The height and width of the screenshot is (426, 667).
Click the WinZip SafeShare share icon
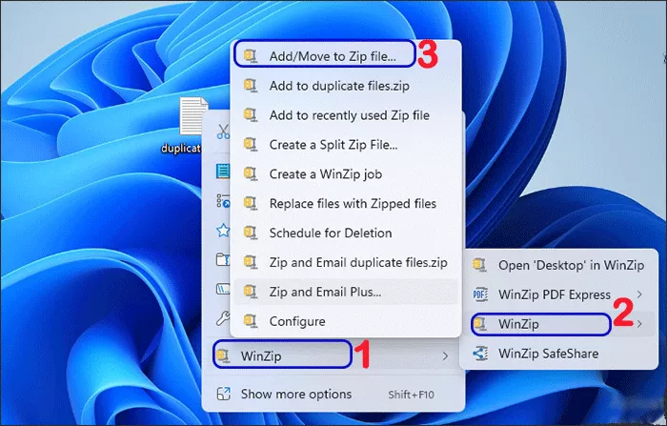click(x=480, y=354)
